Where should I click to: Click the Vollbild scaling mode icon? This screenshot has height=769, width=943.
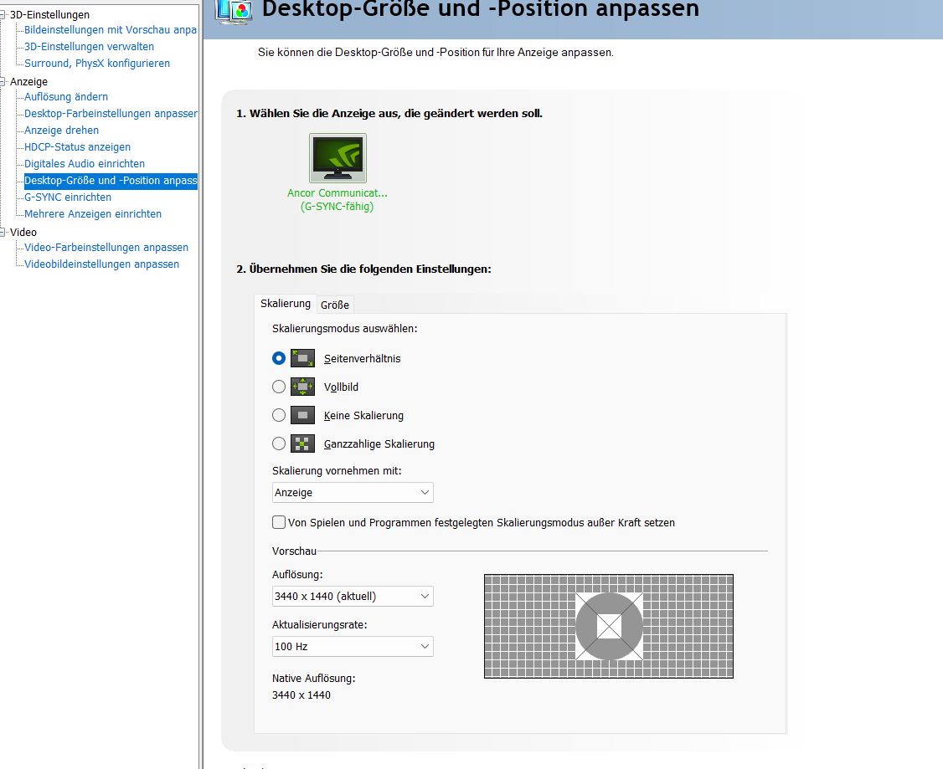(302, 387)
